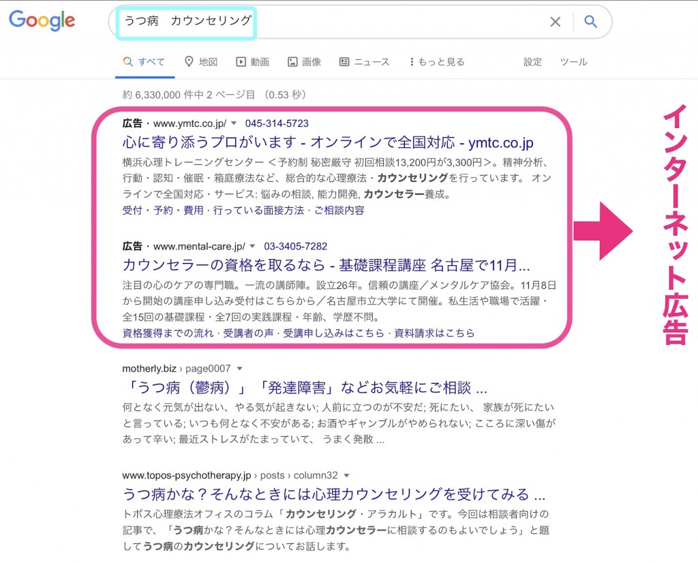698x563 pixels.
Task: Open the 行っている面接方法 sitelink
Action: pyautogui.click(x=258, y=210)
